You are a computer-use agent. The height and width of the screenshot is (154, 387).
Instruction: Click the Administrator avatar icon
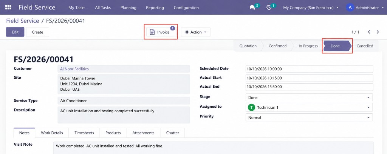(350, 8)
